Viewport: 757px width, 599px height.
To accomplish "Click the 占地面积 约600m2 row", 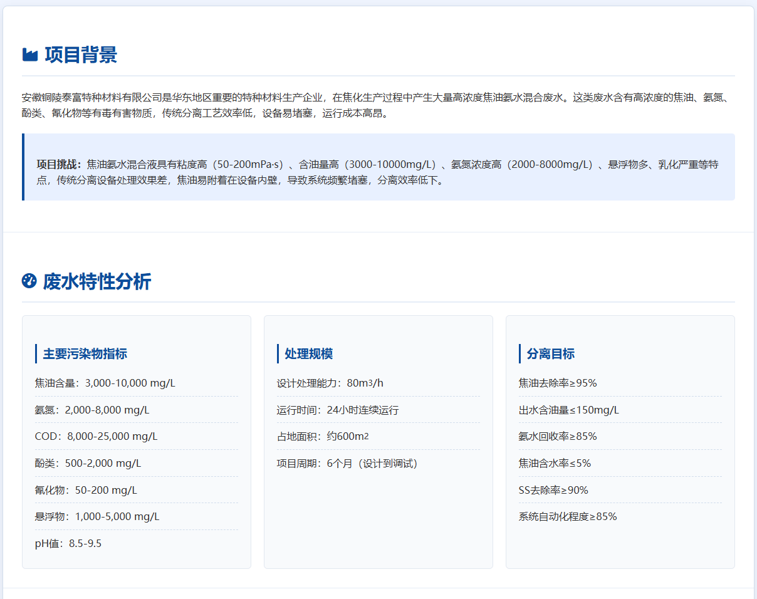I will [x=318, y=437].
